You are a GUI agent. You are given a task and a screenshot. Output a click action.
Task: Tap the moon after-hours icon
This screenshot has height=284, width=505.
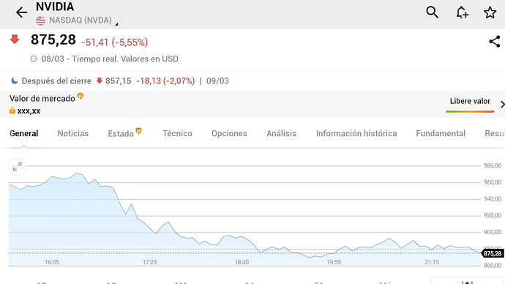tap(14, 81)
